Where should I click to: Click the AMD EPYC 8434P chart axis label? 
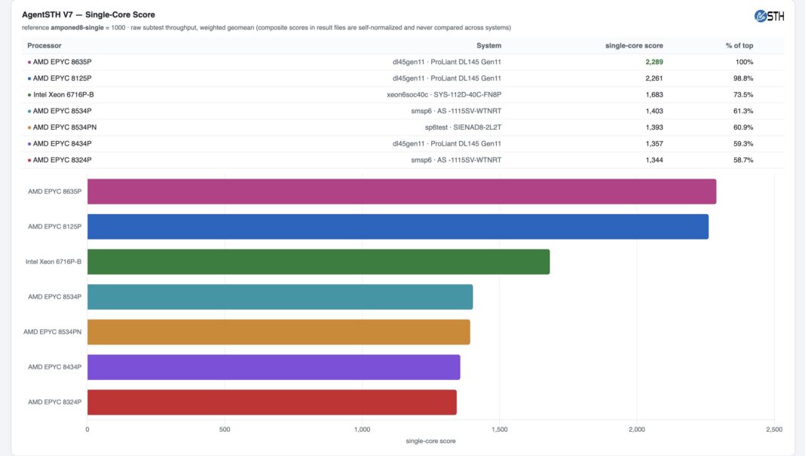point(54,367)
